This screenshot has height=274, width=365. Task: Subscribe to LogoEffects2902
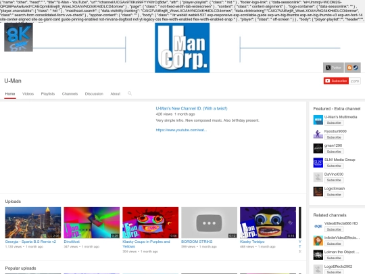tap(334, 272)
